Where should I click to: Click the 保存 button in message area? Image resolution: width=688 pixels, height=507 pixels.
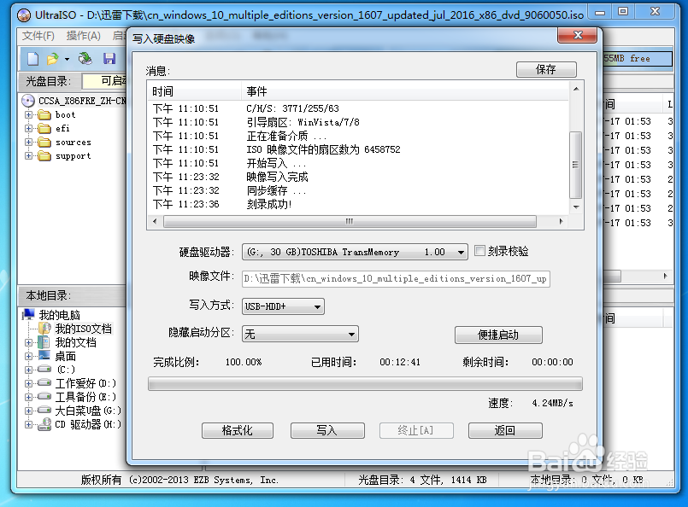[546, 69]
